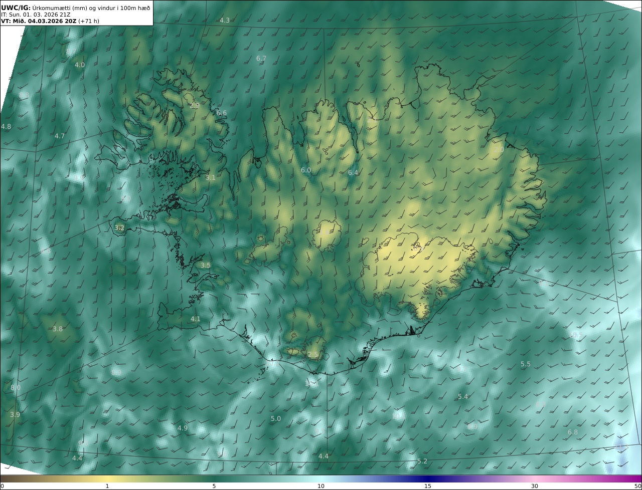This screenshot has width=642, height=490.
Task: Click the colorbar tick label 5
Action: (214, 486)
